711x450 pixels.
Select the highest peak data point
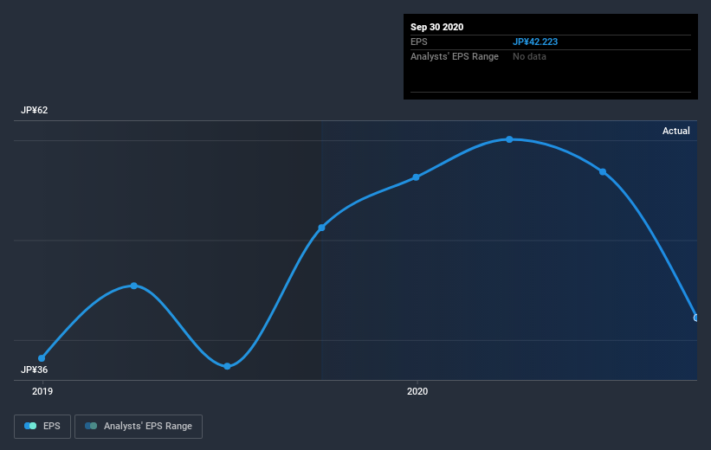click(x=510, y=139)
